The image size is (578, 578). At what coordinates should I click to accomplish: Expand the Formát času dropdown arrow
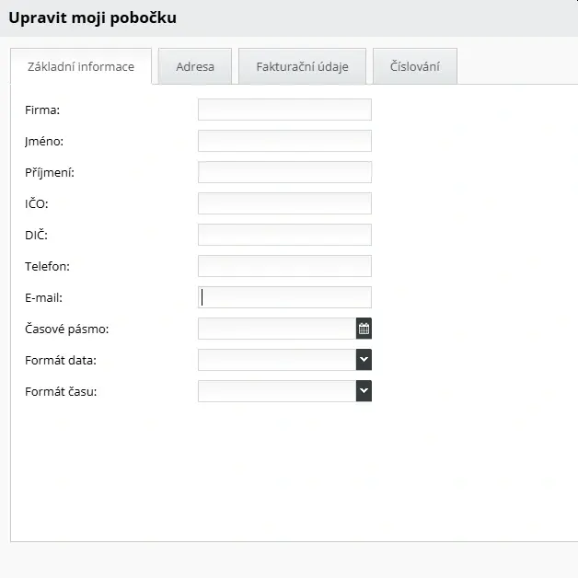364,391
